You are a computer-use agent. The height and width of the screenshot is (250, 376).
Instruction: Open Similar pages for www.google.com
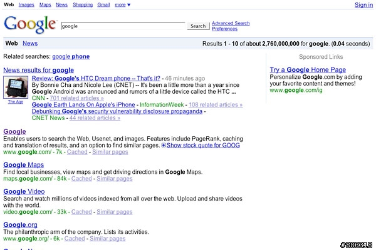click(110, 152)
